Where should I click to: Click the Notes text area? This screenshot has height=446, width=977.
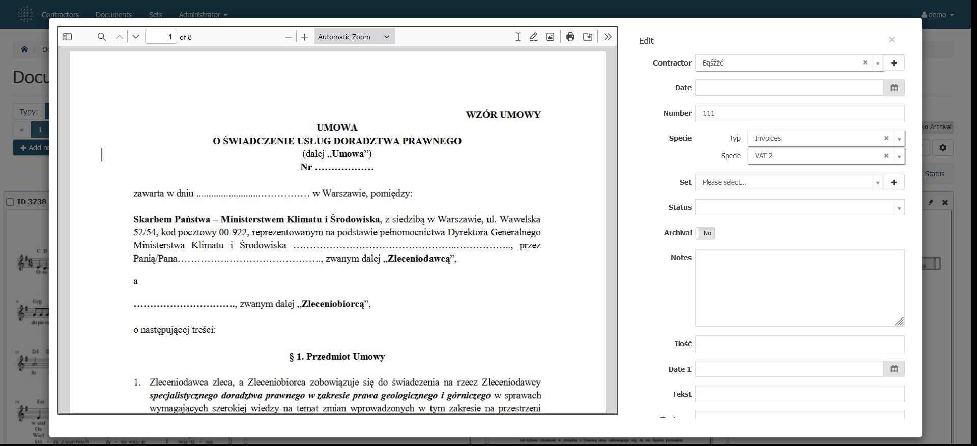(x=800, y=288)
